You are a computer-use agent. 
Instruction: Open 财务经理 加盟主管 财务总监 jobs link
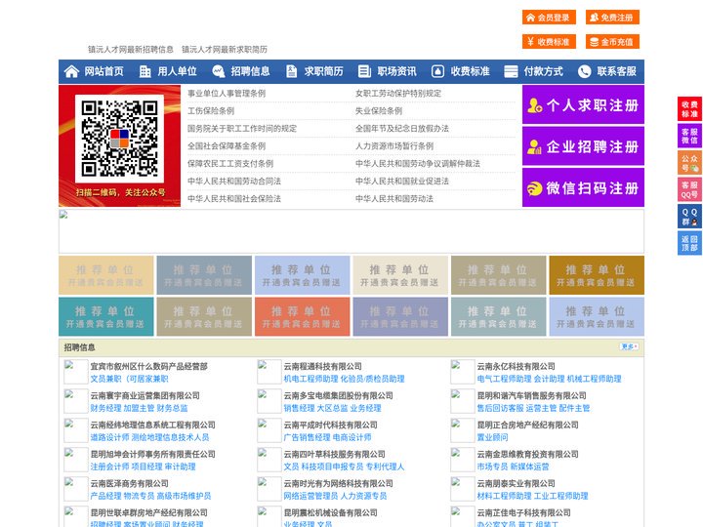[139, 408]
